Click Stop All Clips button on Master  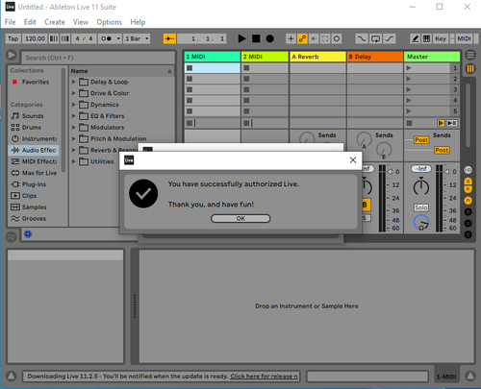[x=409, y=123]
